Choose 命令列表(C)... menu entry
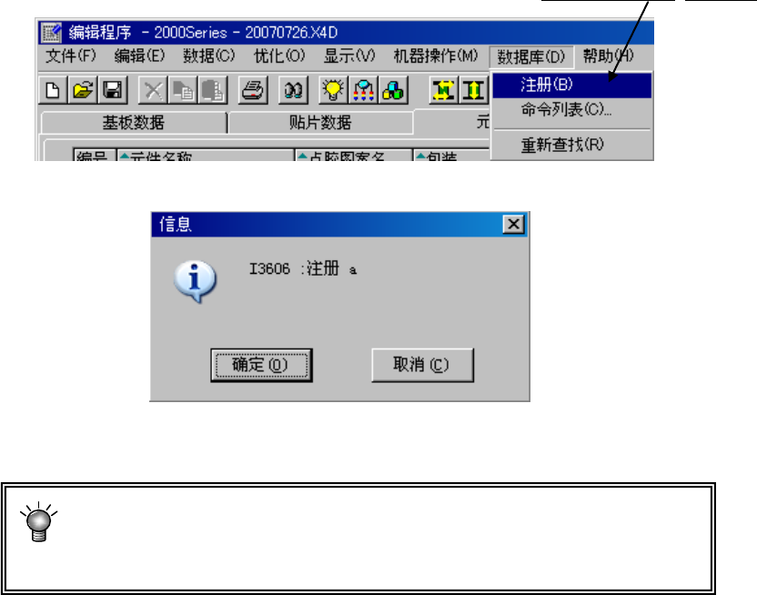 point(571,110)
